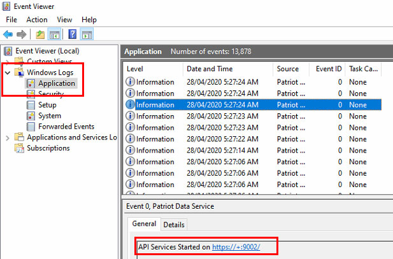Sort by the Task Category column header
This screenshot has width=393, height=259.
(364, 69)
